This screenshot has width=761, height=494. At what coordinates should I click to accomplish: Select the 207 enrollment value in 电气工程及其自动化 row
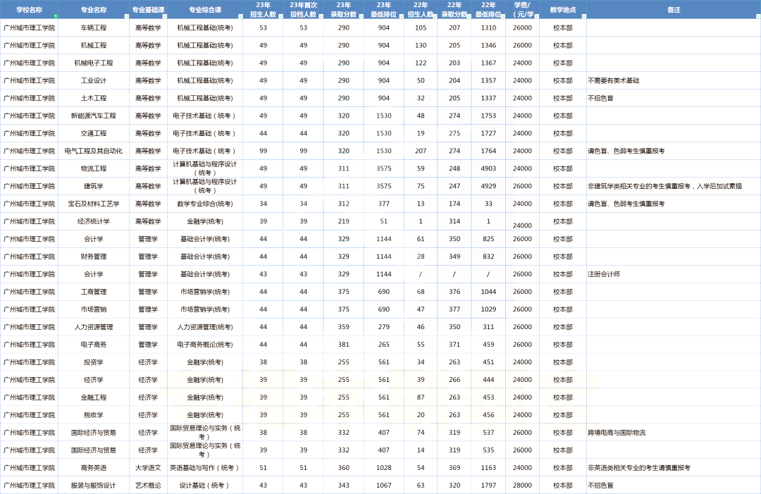(421, 151)
